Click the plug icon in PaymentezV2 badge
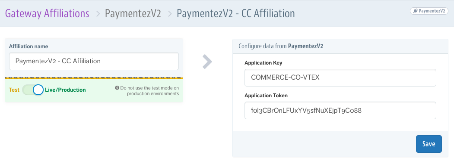Image resolution: width=454 pixels, height=164 pixels. tap(416, 11)
